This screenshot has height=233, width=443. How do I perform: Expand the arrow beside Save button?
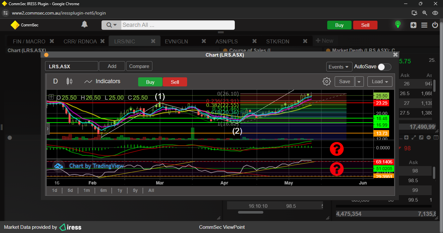tap(359, 82)
